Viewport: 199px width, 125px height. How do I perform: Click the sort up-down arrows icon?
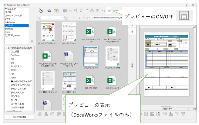[x=71, y=11]
